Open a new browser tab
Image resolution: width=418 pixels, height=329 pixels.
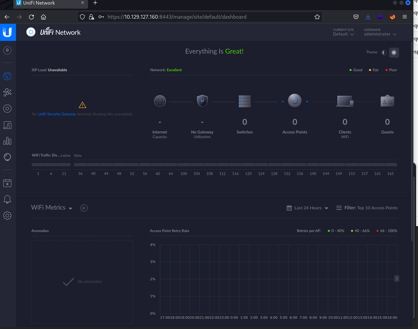click(x=95, y=3)
